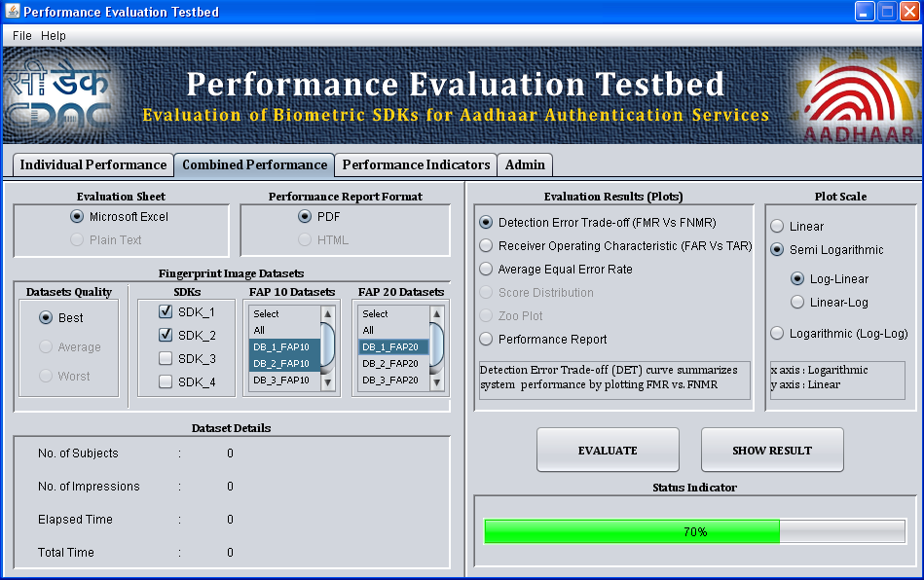Open the File menu
The width and height of the screenshot is (924, 580).
[21, 36]
